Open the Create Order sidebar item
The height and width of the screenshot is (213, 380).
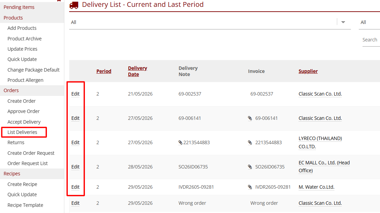[22, 101]
